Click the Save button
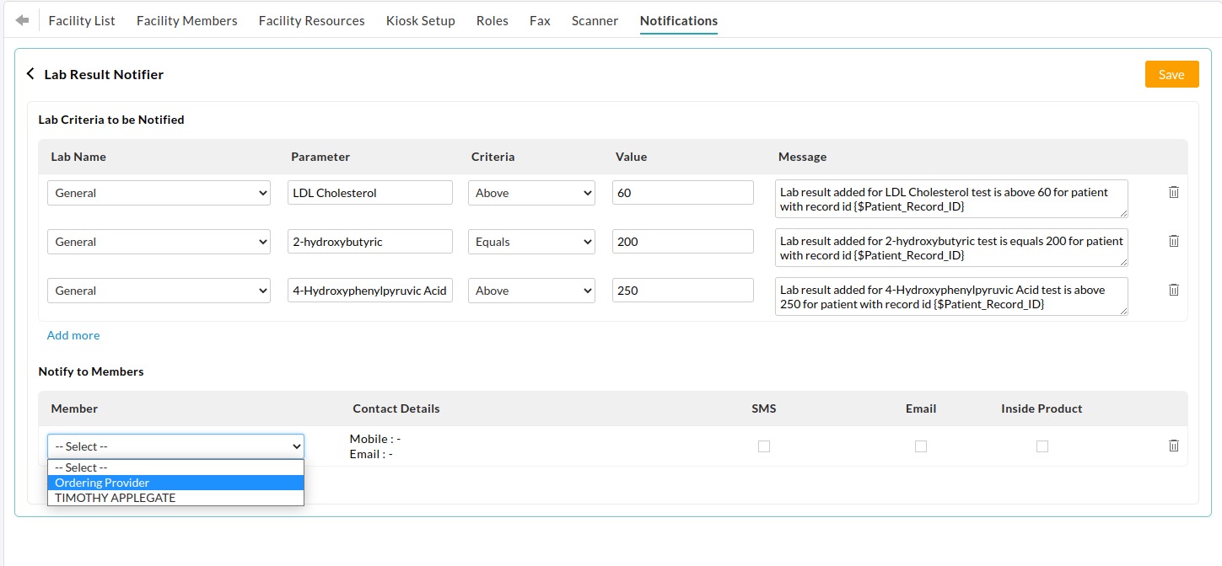The width and height of the screenshot is (1222, 566). [x=1171, y=74]
